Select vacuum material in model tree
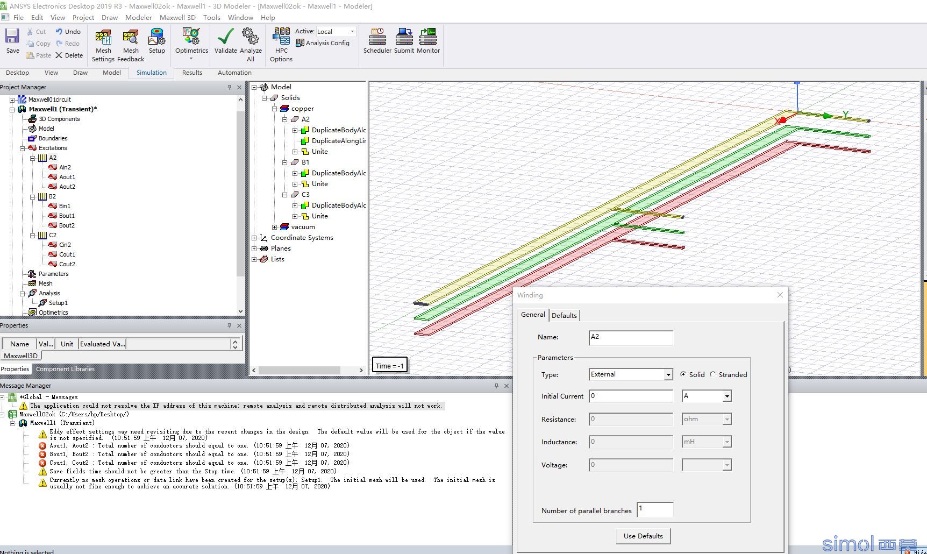The width and height of the screenshot is (927, 554). click(x=303, y=227)
